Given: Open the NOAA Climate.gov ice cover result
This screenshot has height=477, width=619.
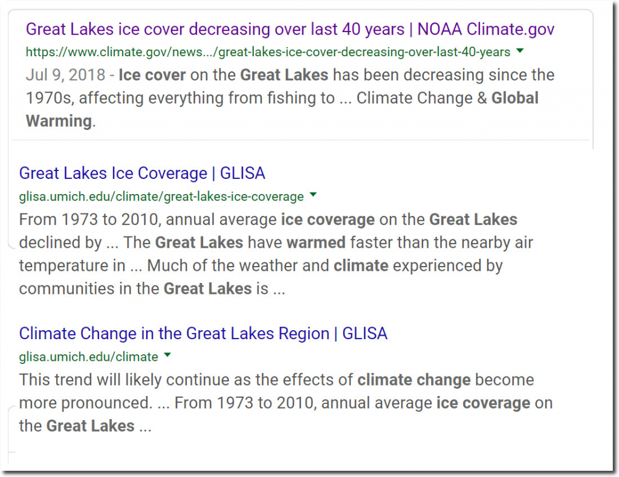Looking at the screenshot, I should click(x=290, y=30).
